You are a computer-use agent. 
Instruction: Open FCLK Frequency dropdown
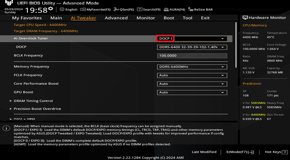pyautogui.click(x=192, y=75)
